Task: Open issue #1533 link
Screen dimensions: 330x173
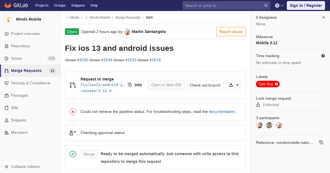Action: 131,60
